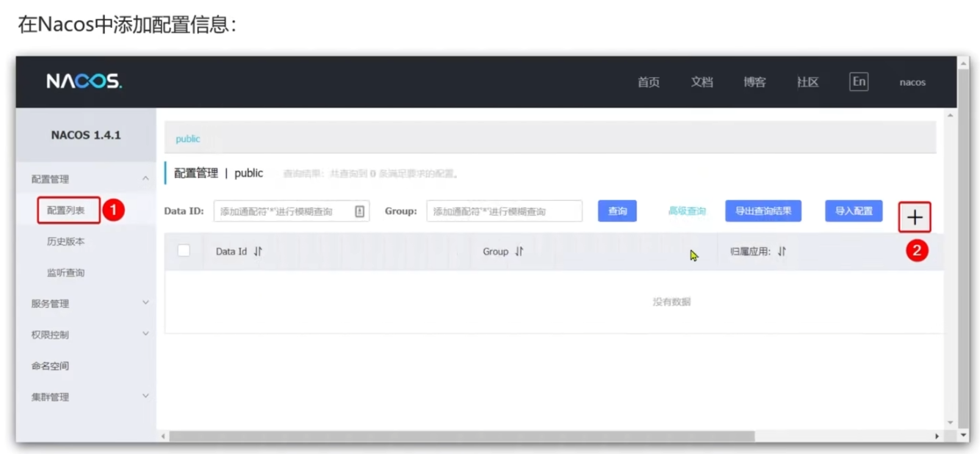Select the 集群管理 sidebar menu
The width and height of the screenshot is (980, 454).
tap(50, 398)
